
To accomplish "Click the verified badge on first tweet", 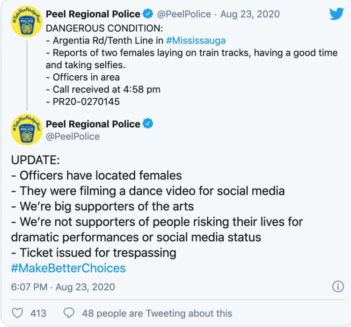I will [148, 14].
